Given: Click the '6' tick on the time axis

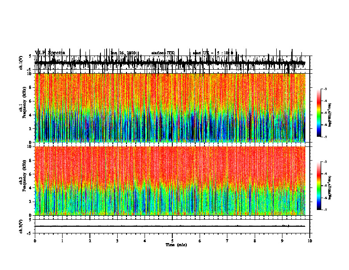Looking at the screenshot, I should (200, 241).
